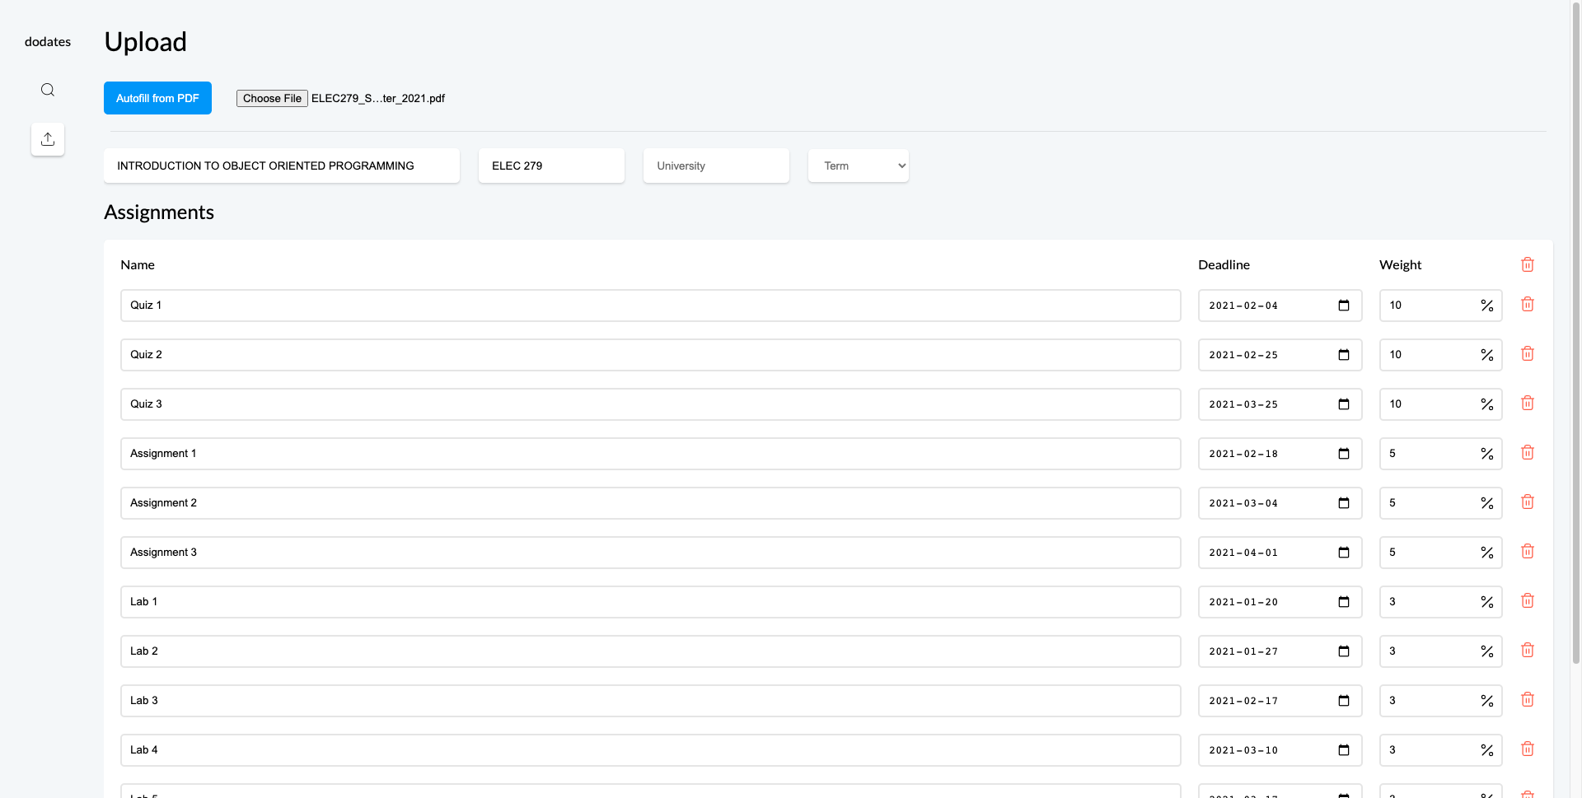Edit the Assignment 2 name field

coord(651,503)
